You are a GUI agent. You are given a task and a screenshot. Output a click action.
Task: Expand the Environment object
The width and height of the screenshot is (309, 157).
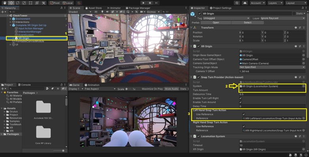tap(10, 19)
